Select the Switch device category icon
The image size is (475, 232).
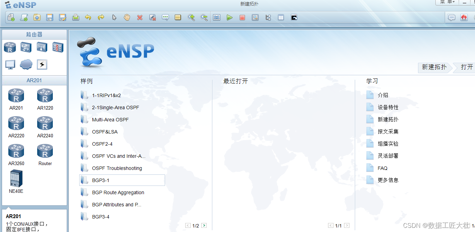pyautogui.click(x=26, y=47)
